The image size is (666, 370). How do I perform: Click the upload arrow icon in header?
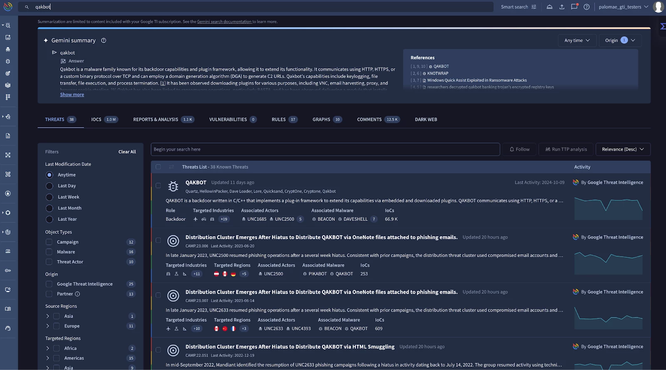click(562, 7)
